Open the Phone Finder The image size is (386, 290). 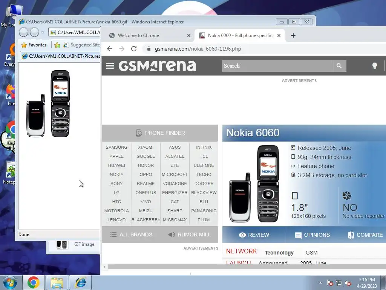(160, 133)
